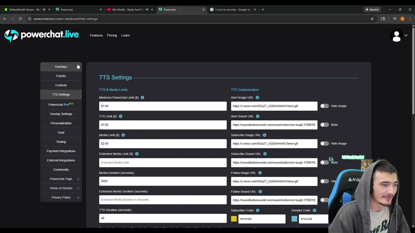This screenshot has height=233, width=415.
Task: Open Overlays in the sidebar
Action: [x=61, y=67]
